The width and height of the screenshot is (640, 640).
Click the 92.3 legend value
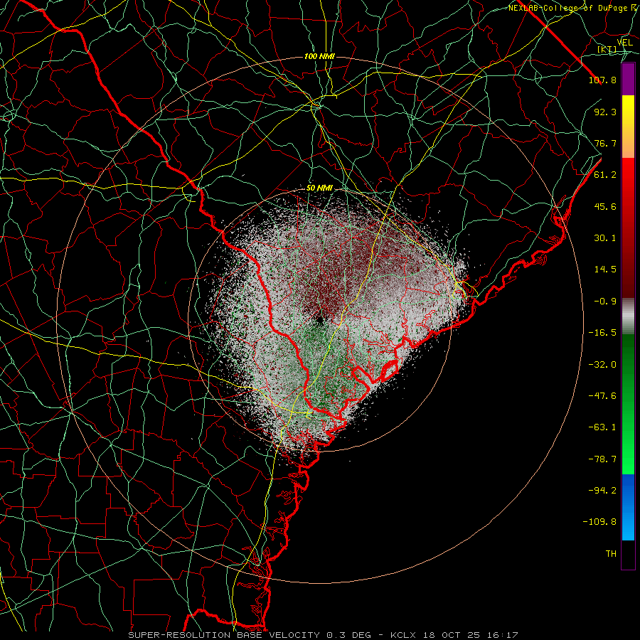click(x=605, y=112)
